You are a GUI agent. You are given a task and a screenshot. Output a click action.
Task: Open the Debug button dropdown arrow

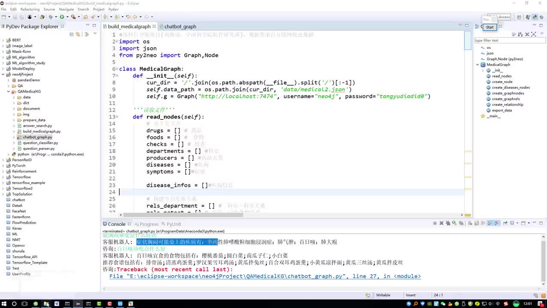click(56, 17)
